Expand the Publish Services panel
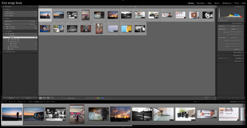 [4, 52]
